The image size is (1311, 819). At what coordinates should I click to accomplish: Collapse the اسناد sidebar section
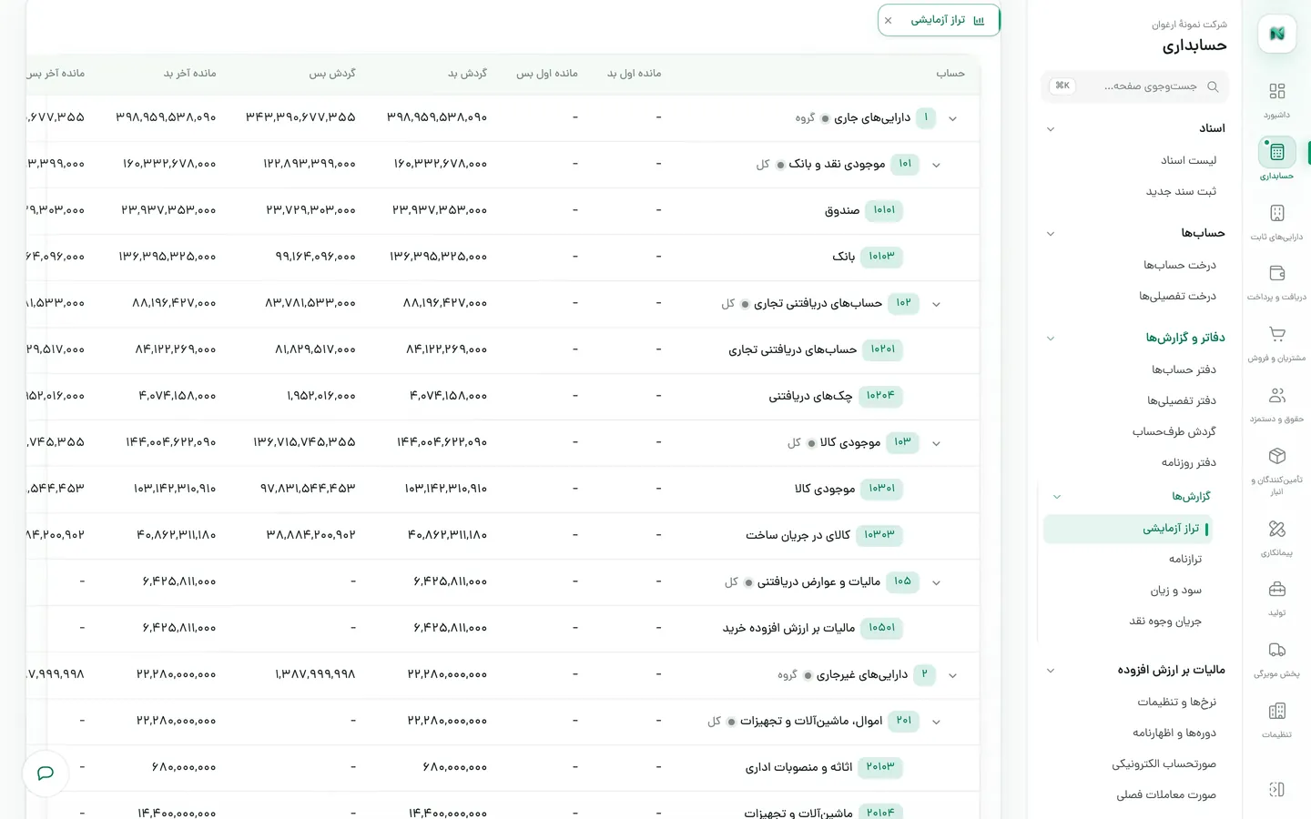pos(1051,129)
